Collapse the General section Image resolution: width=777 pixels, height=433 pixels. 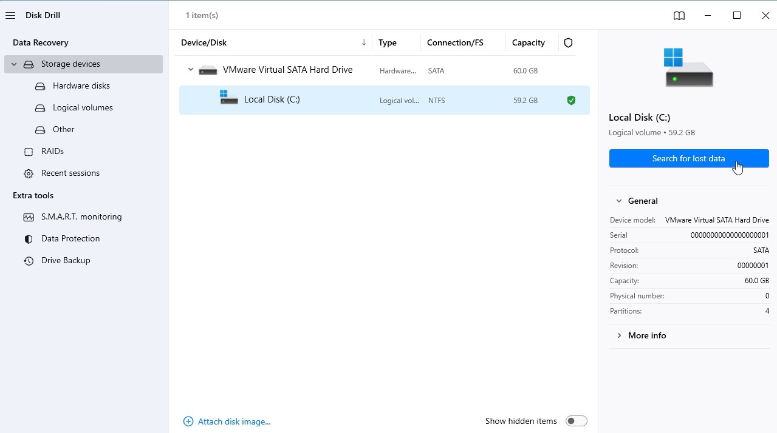619,201
